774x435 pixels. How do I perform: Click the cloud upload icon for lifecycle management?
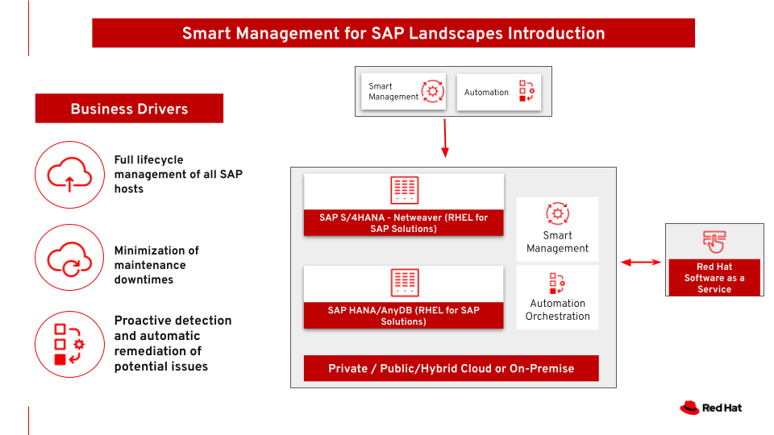coord(69,175)
